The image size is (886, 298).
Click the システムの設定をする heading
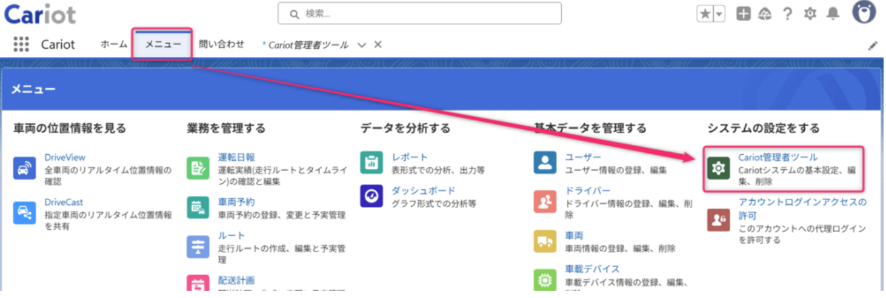click(763, 128)
